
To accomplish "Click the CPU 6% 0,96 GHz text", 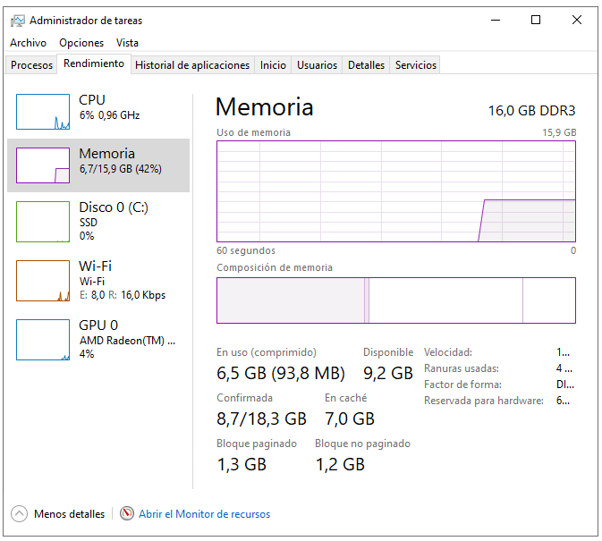I will coord(109,115).
